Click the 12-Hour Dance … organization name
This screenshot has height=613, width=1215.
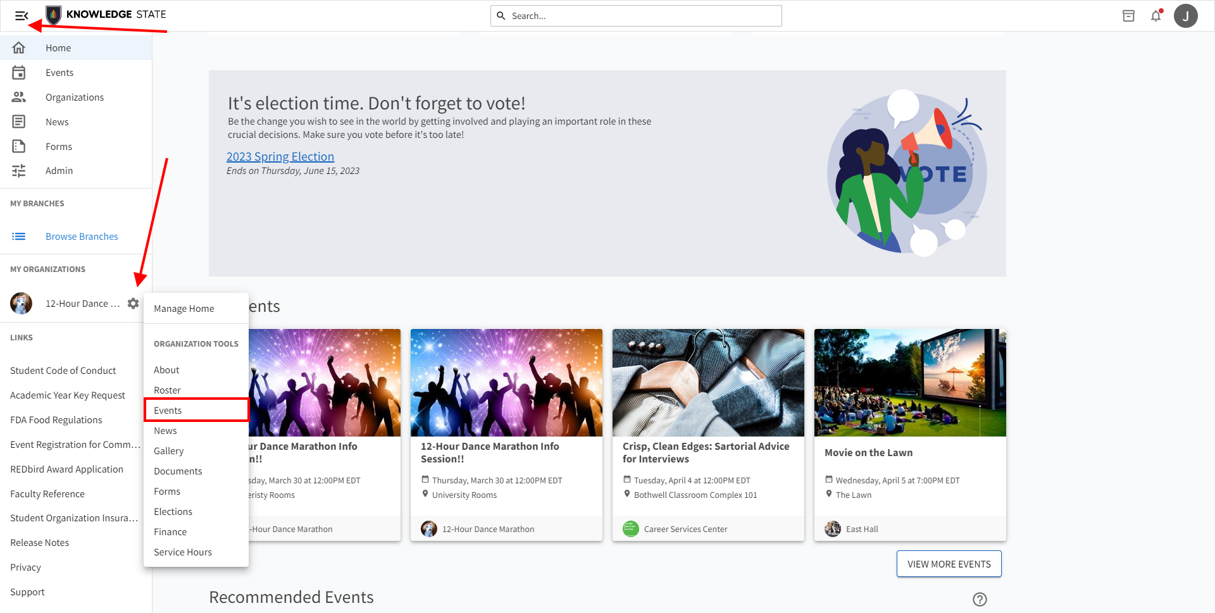[x=83, y=304]
